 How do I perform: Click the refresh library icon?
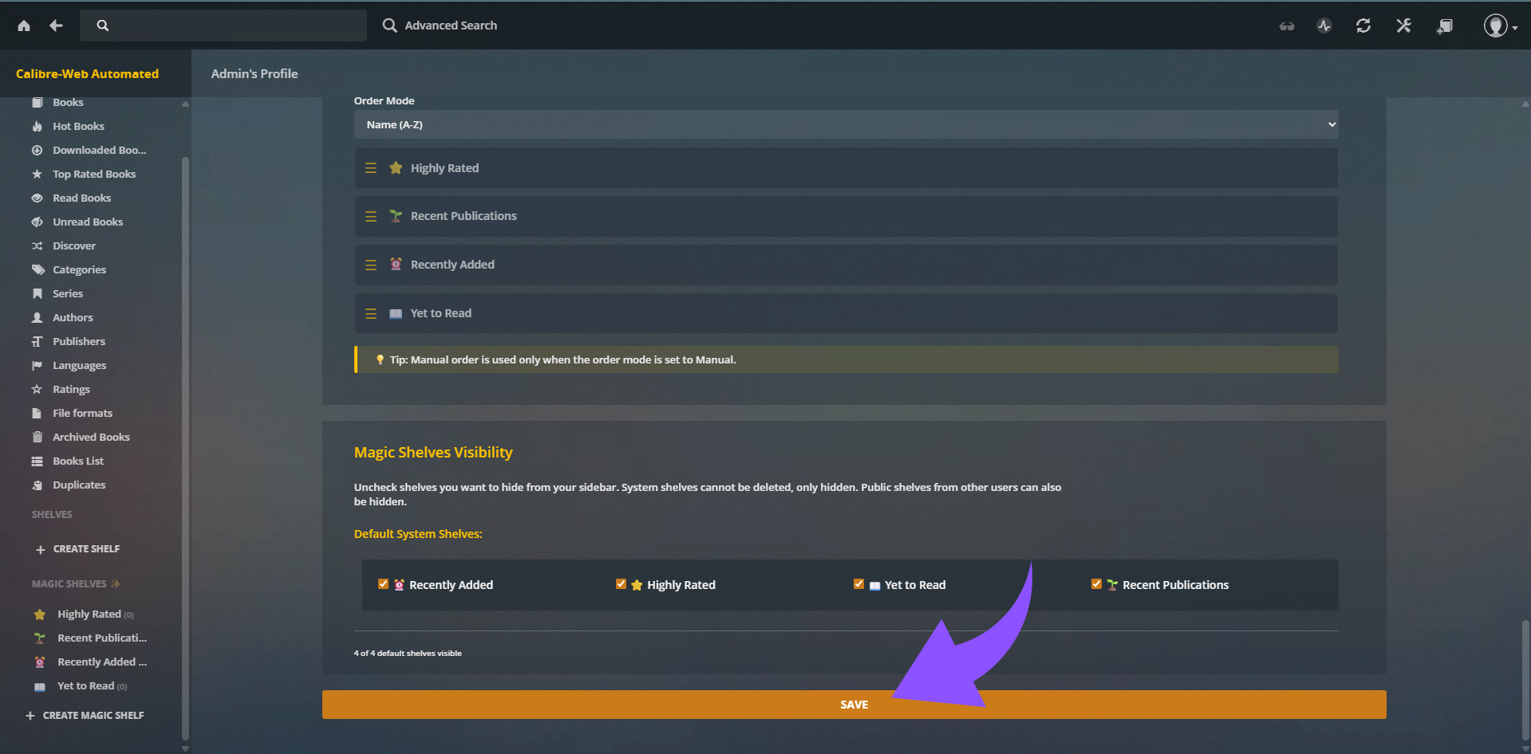click(1363, 26)
